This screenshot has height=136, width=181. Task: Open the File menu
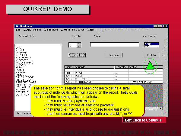pyautogui.click(x=18, y=30)
